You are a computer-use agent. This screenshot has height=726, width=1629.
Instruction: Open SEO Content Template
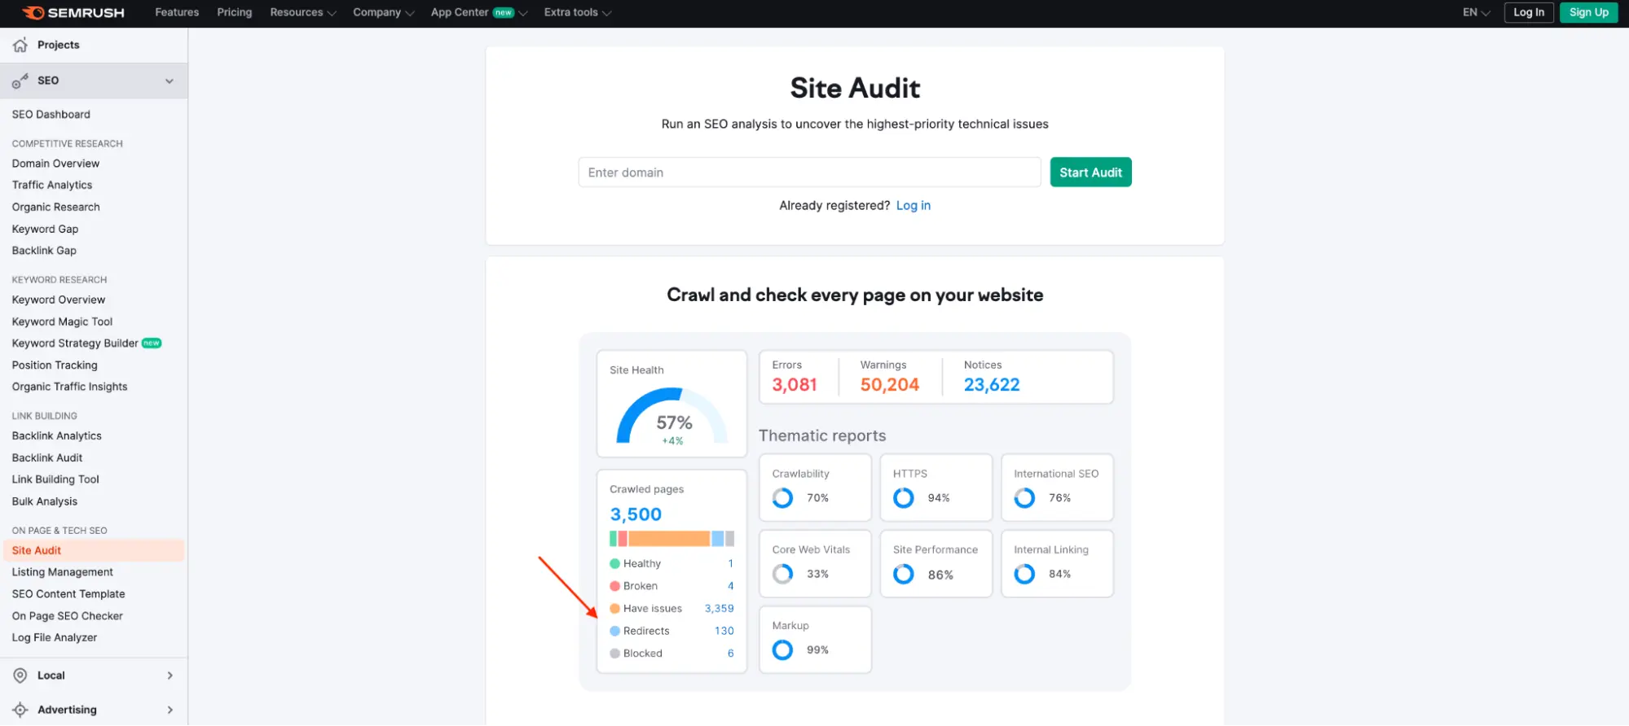[68, 594]
